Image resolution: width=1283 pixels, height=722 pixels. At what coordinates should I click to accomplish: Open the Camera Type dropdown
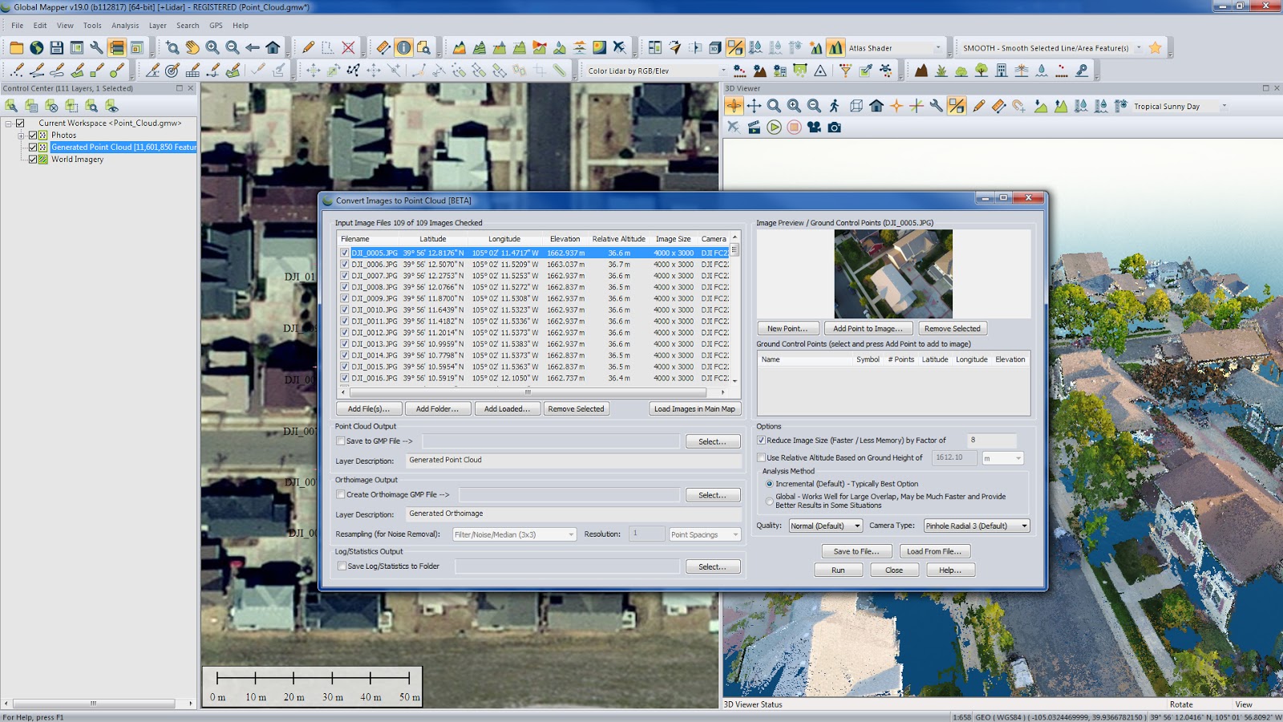coord(976,526)
